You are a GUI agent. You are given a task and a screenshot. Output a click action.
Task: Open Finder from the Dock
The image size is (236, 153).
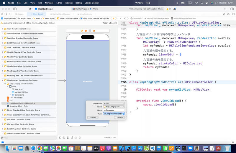pyautogui.click(x=8, y=148)
